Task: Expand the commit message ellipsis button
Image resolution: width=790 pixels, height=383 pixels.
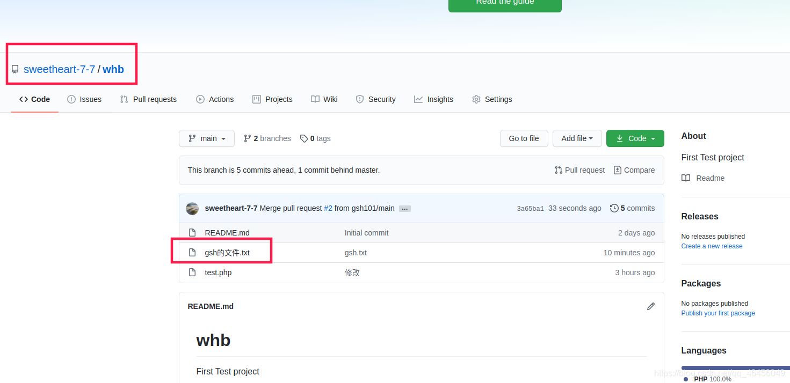Action: (405, 209)
